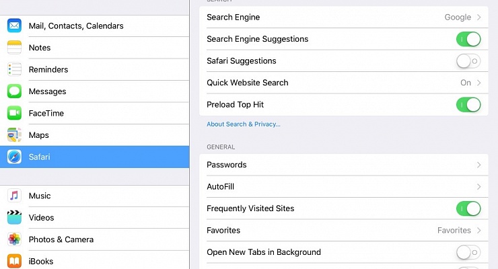Enable the Safari Suggestions switch
The image size is (498, 269).
(x=468, y=61)
